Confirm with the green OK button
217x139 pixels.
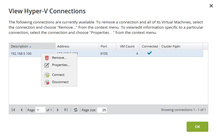pos(197,127)
